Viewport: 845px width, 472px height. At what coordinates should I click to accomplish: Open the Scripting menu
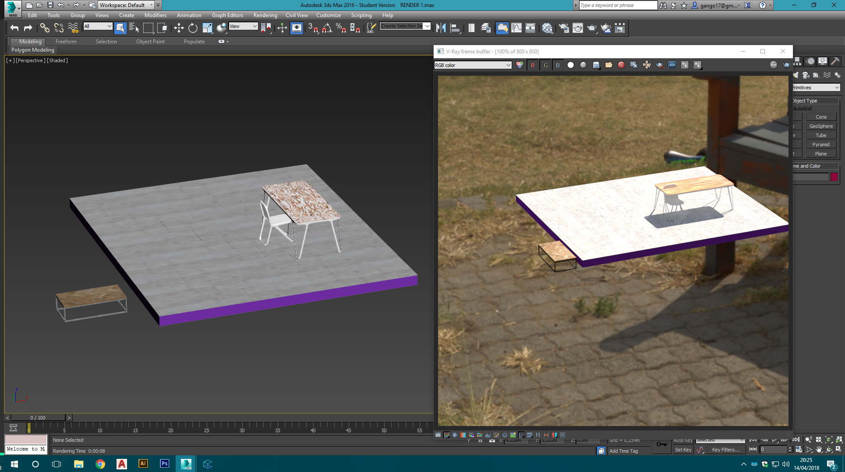[361, 15]
